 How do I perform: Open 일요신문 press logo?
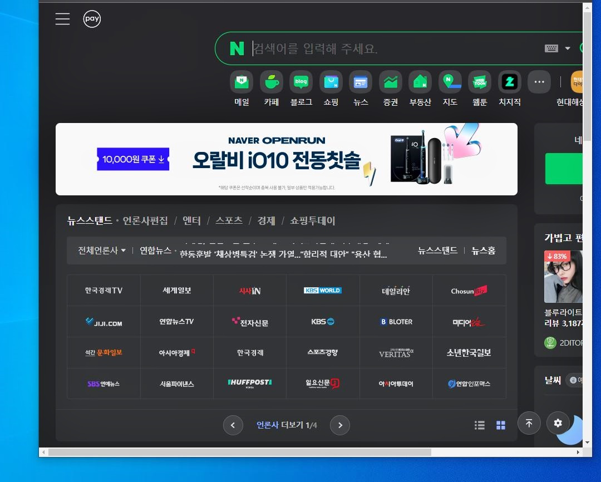pos(323,383)
